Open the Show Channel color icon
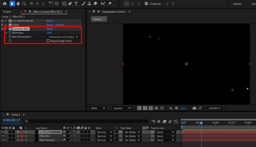Viewport: 256px width, 147px height. 170,108
